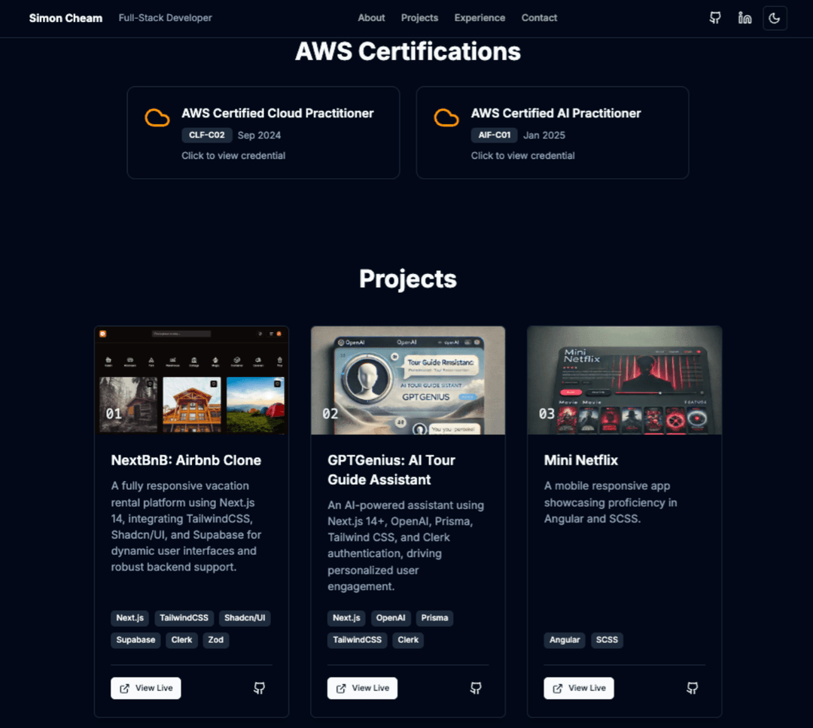Click the NextBnB project thumbnail
Image resolution: width=813 pixels, height=728 pixels.
(191, 380)
